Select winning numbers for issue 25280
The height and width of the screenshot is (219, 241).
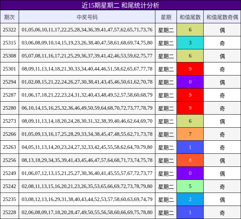(87, 108)
